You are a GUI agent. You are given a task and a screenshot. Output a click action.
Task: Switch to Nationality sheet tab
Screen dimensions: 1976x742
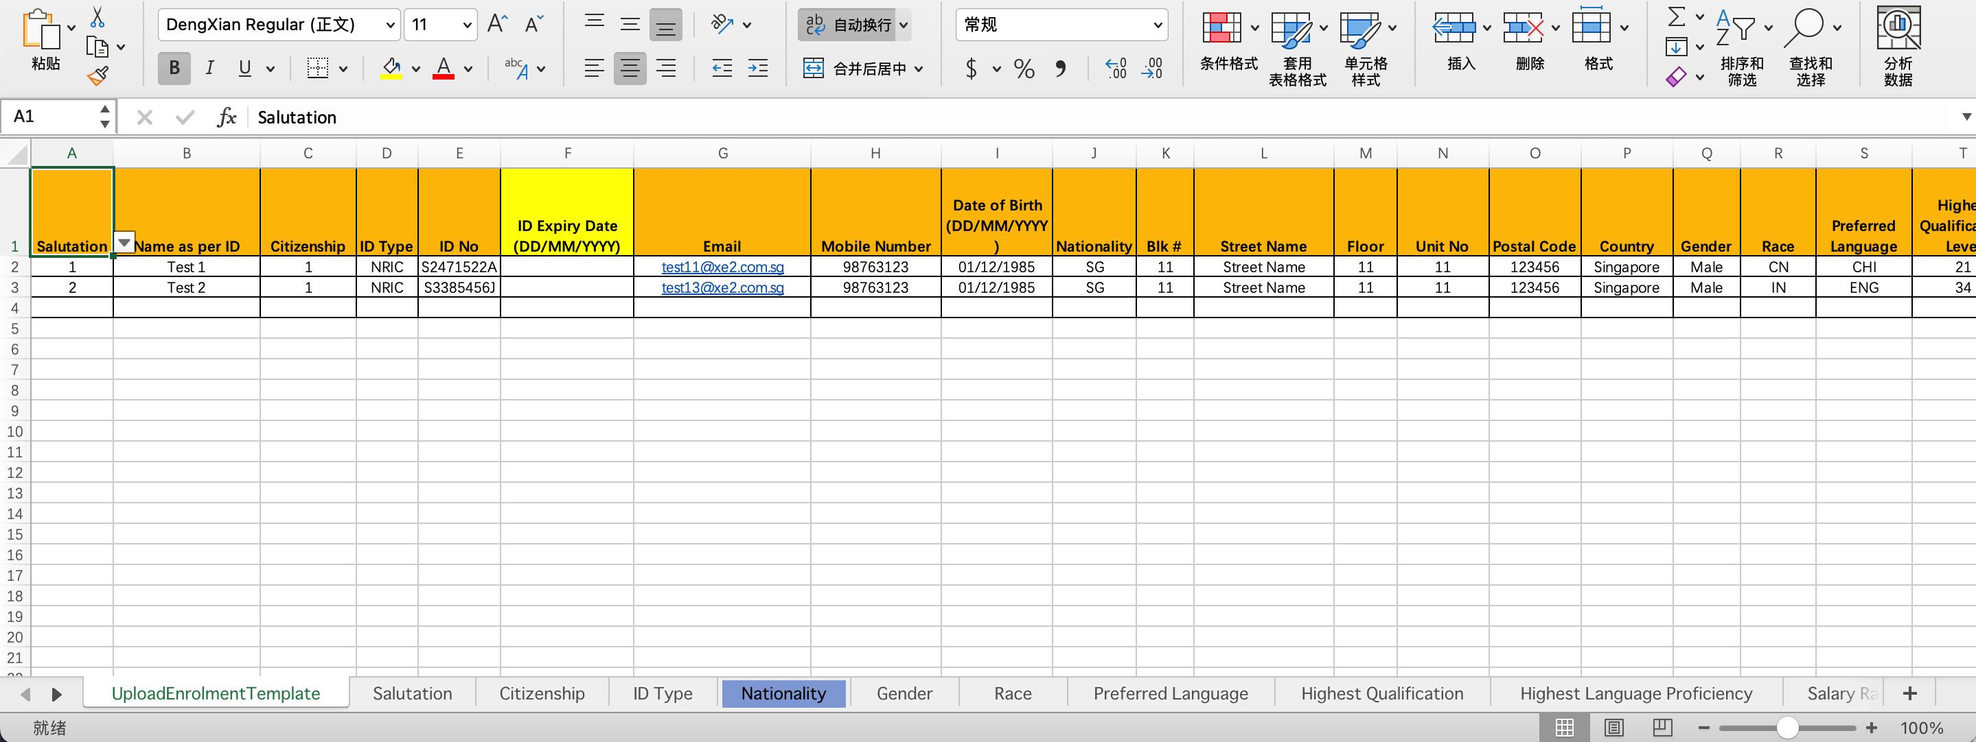[783, 694]
